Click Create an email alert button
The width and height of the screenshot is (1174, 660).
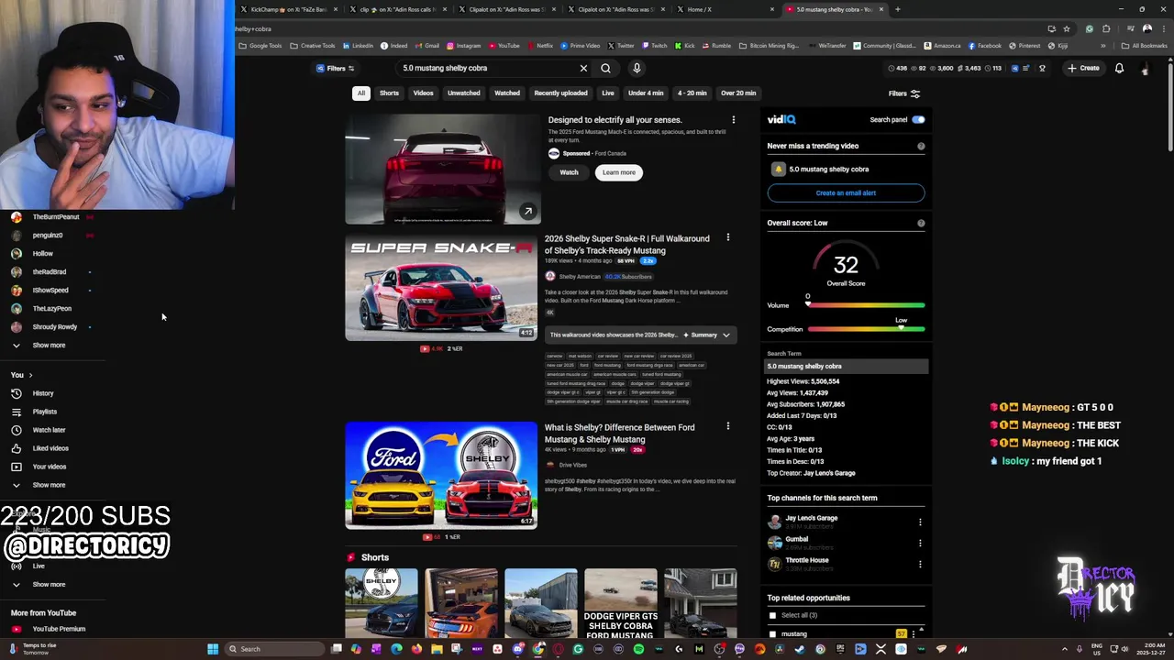pos(846,192)
